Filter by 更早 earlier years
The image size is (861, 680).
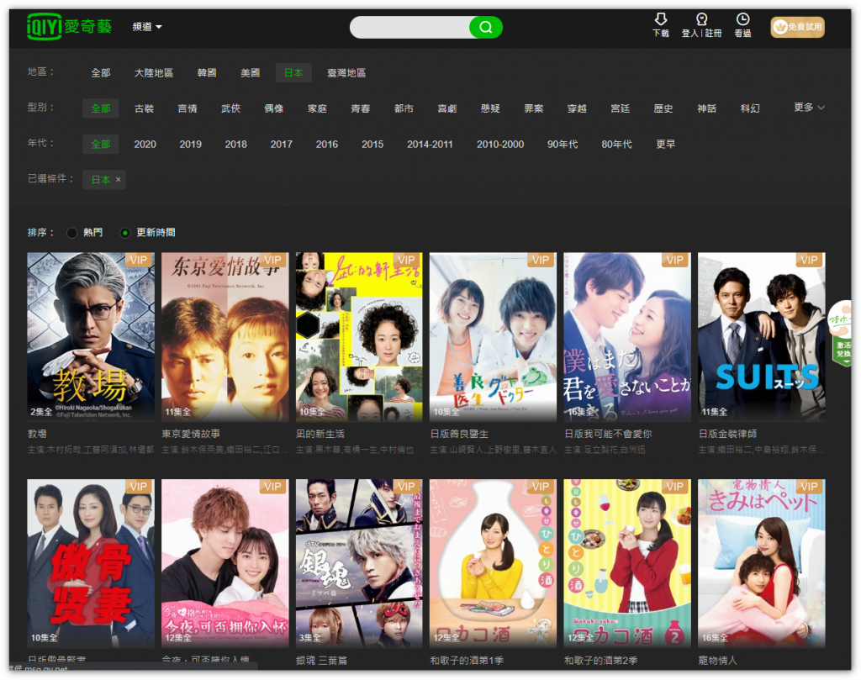[666, 144]
